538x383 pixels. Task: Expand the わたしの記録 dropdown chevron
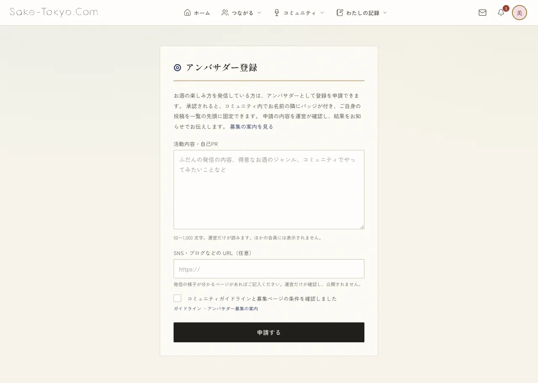(385, 13)
